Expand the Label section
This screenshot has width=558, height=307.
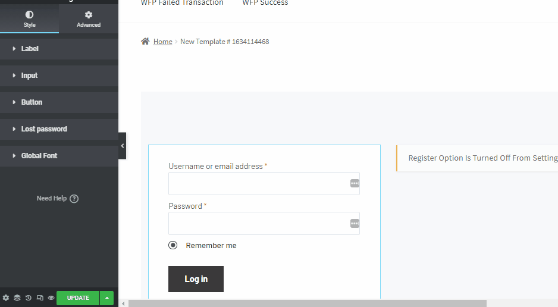click(30, 49)
